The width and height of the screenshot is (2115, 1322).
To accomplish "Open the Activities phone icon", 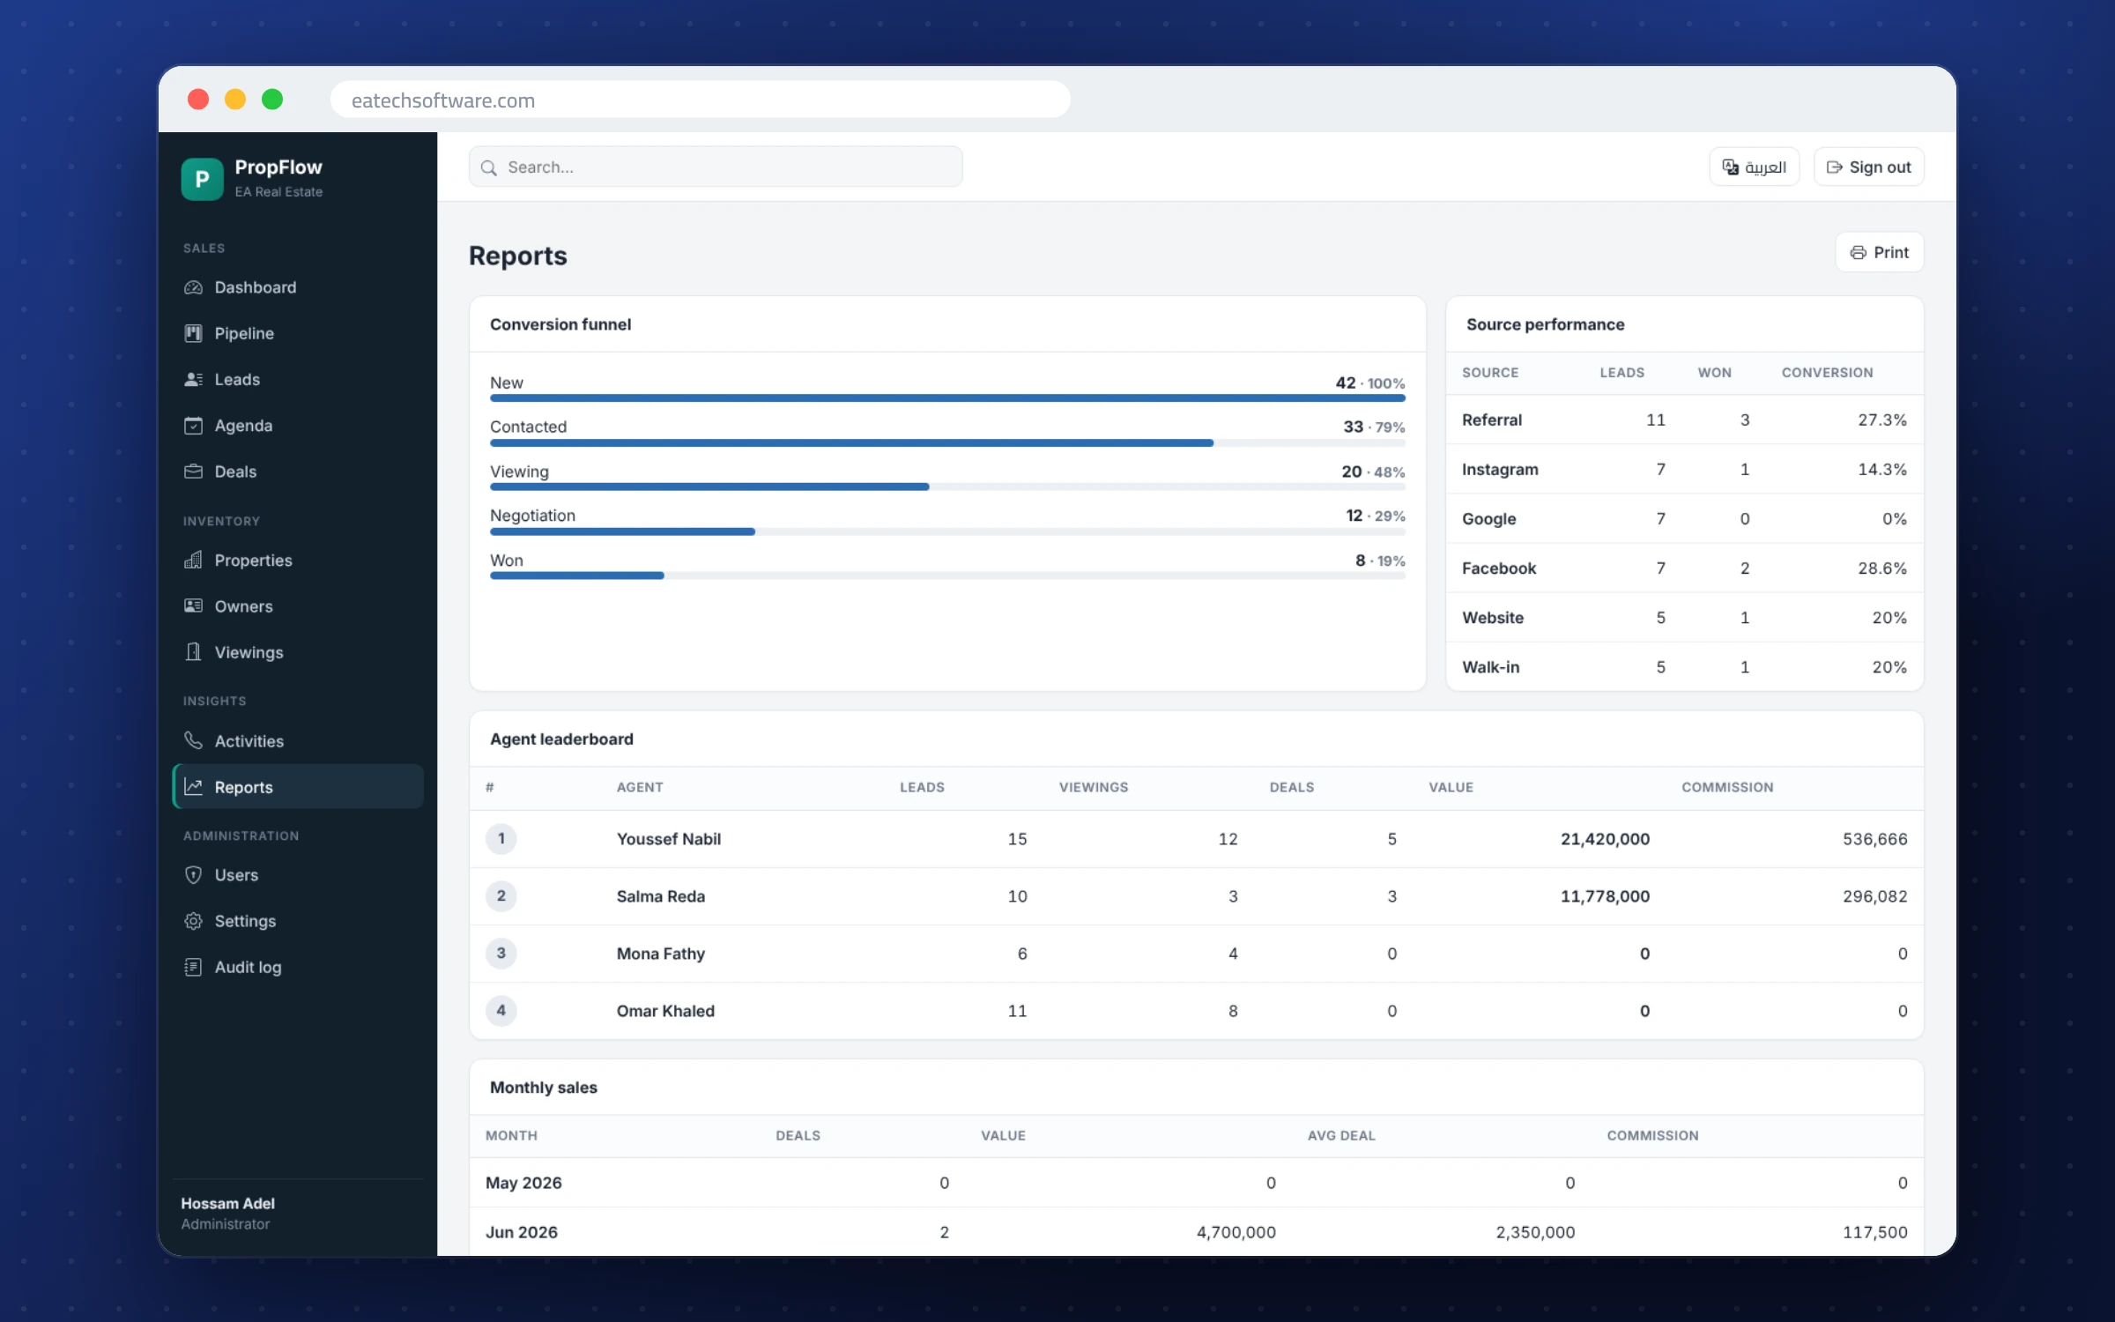I will tap(193, 740).
